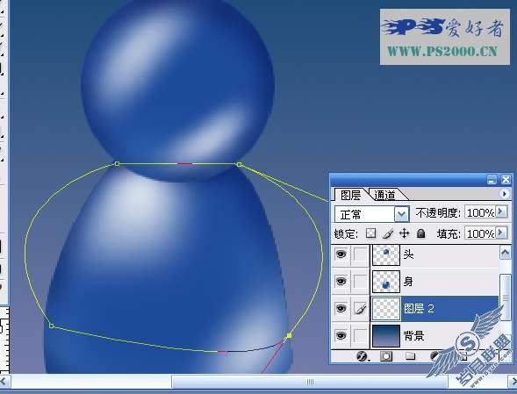Switch to the 通道 tab
This screenshot has height=394, width=517.
click(x=384, y=195)
